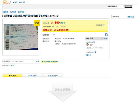
Task: Open the Bob Dylan concert ticket photo
Action: click(x=21, y=37)
